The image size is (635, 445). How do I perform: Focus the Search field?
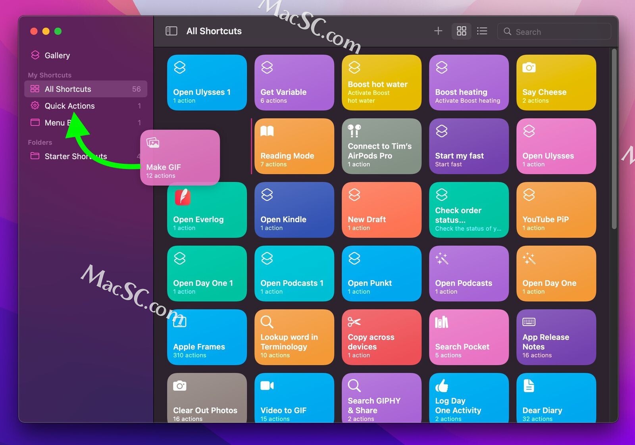click(554, 31)
